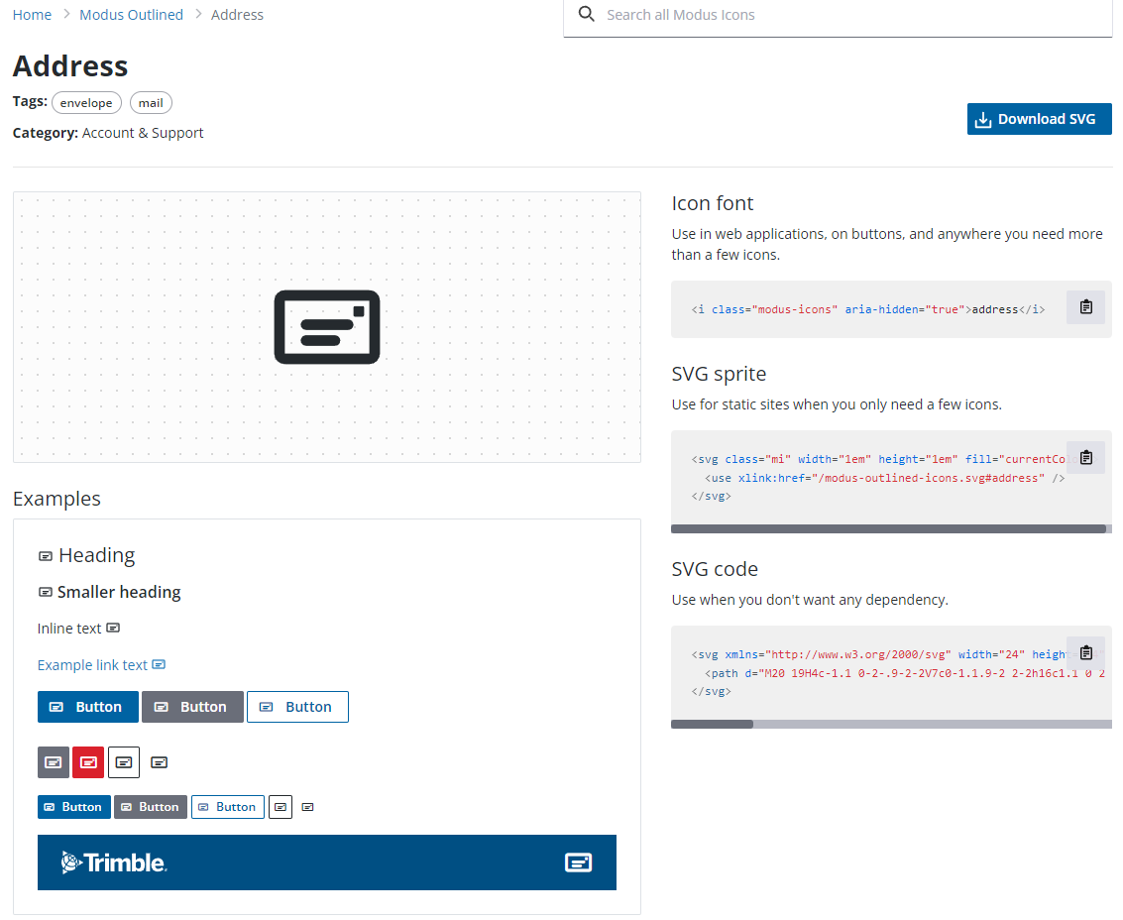The image size is (1123, 920).
Task: Click the search magnifier icon
Action: point(586,15)
